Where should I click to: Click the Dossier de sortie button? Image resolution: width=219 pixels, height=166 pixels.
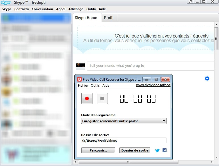coord(135,150)
